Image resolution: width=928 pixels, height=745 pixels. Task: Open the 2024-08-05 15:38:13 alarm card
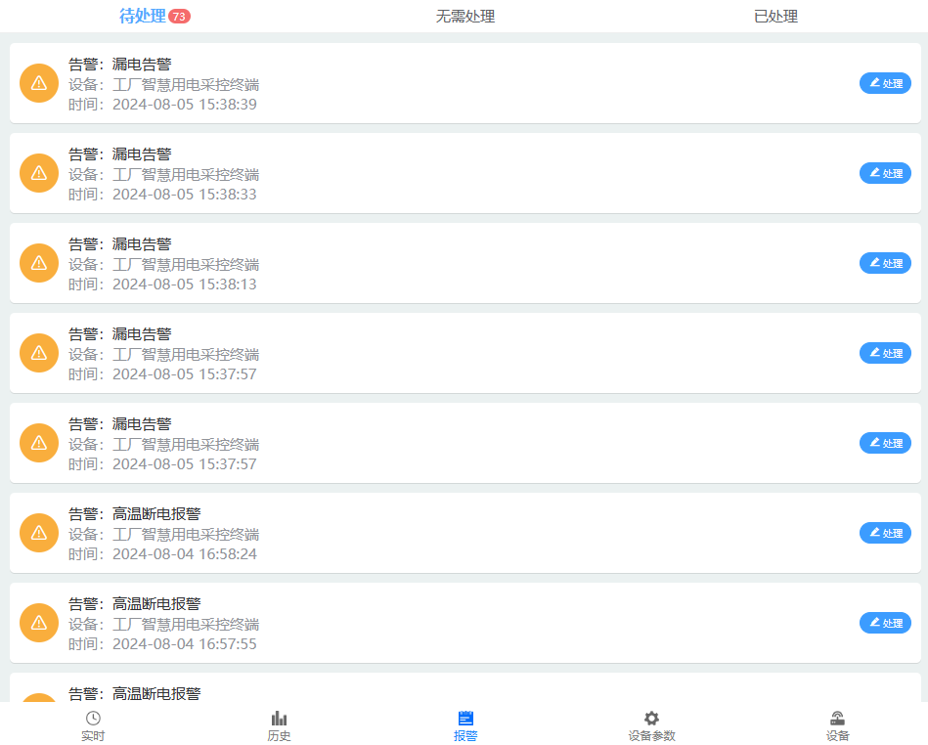coord(489,263)
